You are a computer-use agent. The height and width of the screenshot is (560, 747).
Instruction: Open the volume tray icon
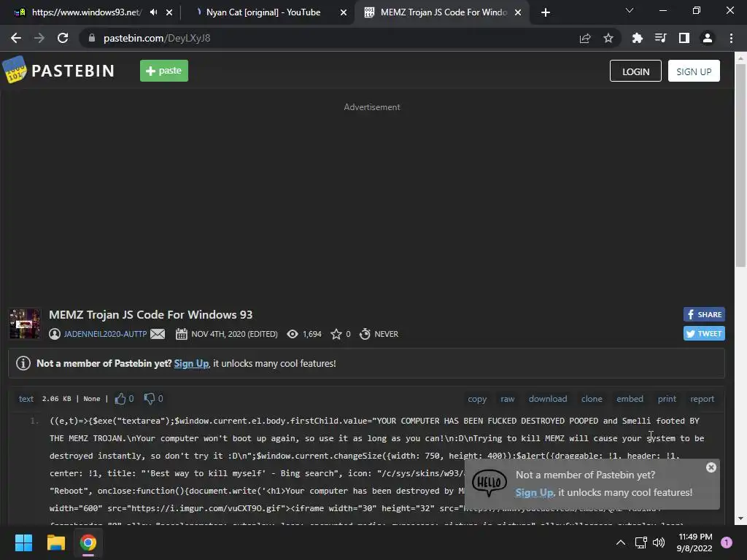click(x=659, y=542)
